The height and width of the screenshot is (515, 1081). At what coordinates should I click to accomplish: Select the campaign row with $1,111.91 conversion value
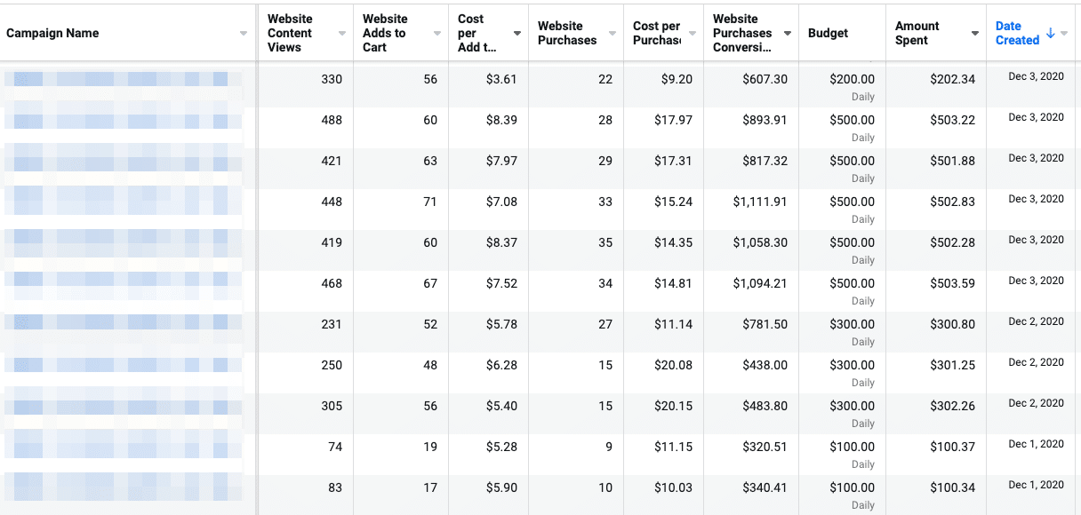pos(123,202)
